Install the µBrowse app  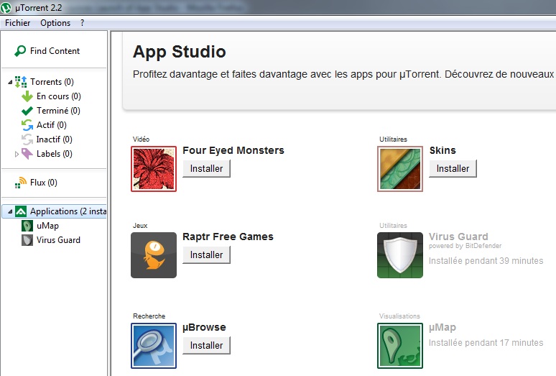pyautogui.click(x=206, y=345)
